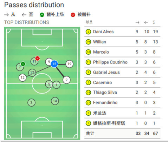This screenshot has width=168, height=142.
Task: Select player 14 node in defense
Action: tap(55, 101)
